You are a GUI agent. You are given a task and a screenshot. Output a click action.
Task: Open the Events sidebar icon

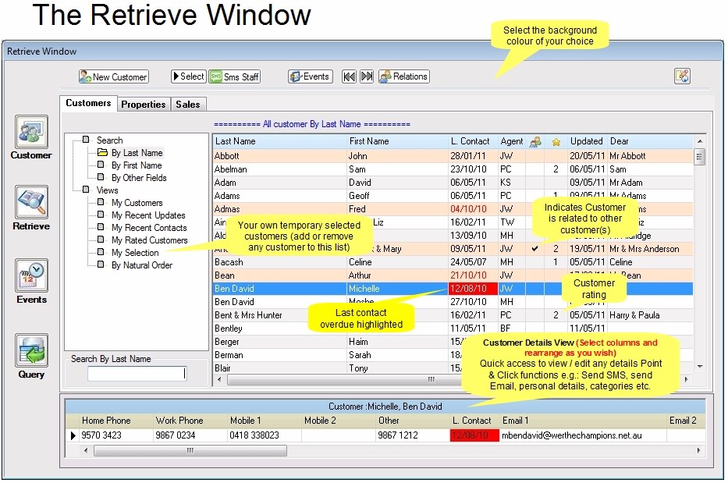(30, 275)
